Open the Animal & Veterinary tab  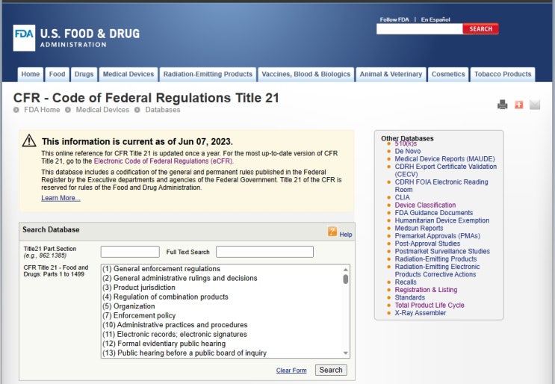(391, 74)
